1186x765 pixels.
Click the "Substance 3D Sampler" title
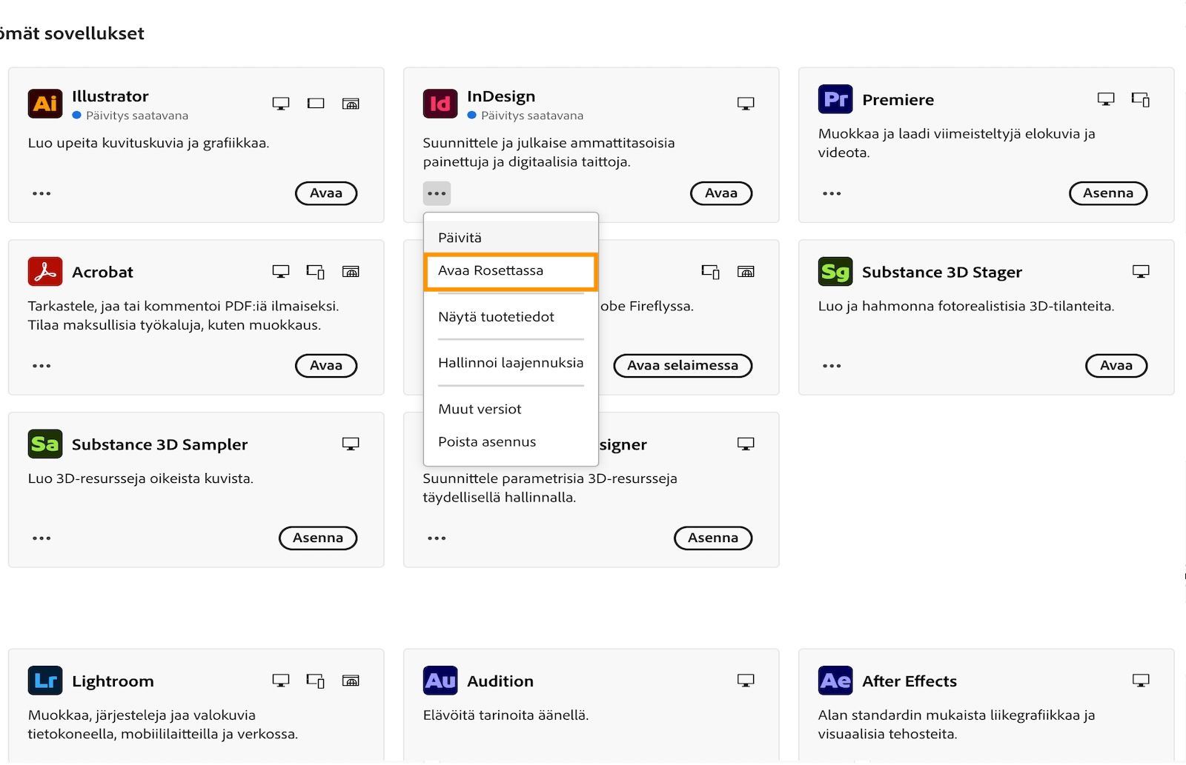[159, 445]
